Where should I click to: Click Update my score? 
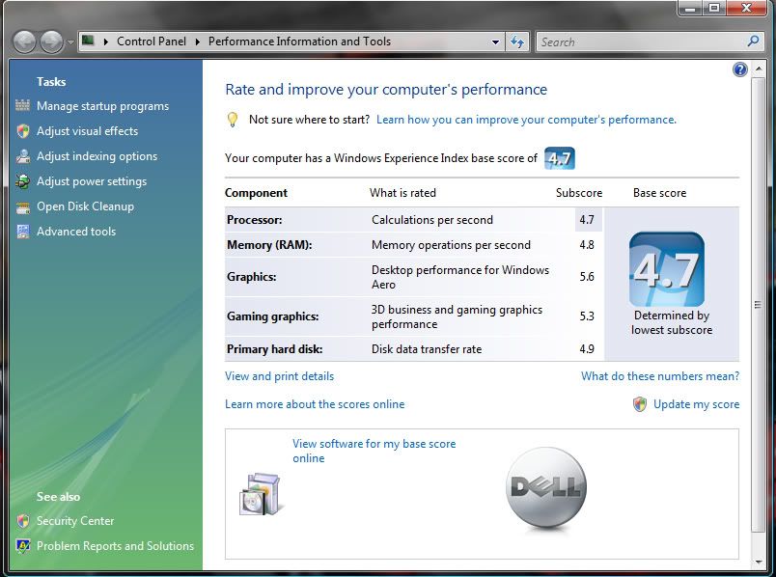click(696, 404)
